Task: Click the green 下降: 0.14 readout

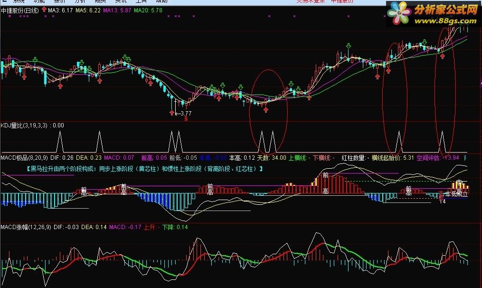Action: [x=175, y=227]
